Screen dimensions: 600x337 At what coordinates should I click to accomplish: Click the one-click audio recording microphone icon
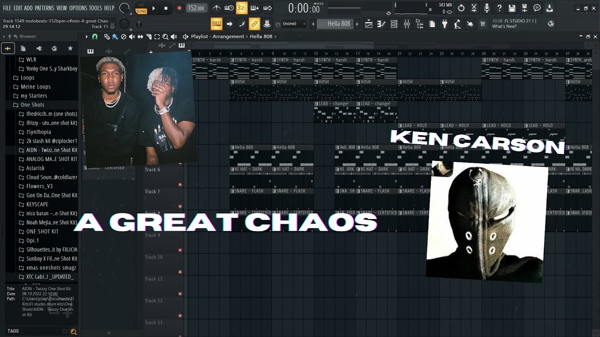point(487,8)
